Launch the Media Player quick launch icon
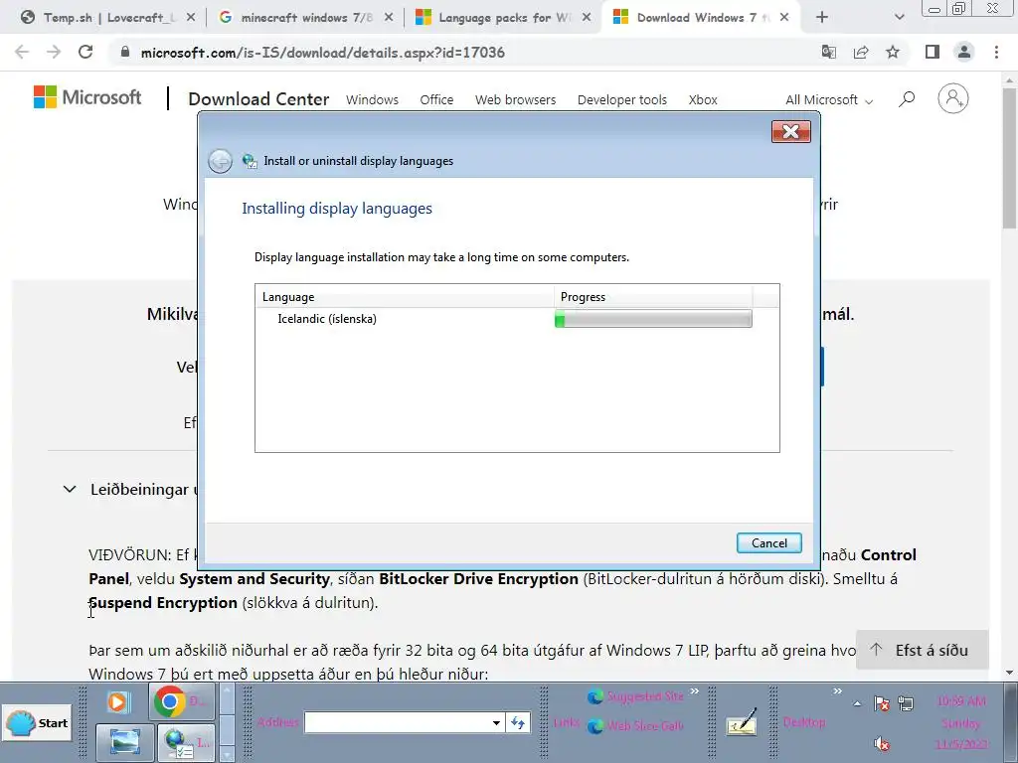1018x763 pixels. tap(117, 702)
